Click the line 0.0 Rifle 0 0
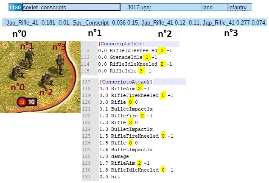Image resolution: width=269 pixels, height=183 pixels. coord(118,102)
